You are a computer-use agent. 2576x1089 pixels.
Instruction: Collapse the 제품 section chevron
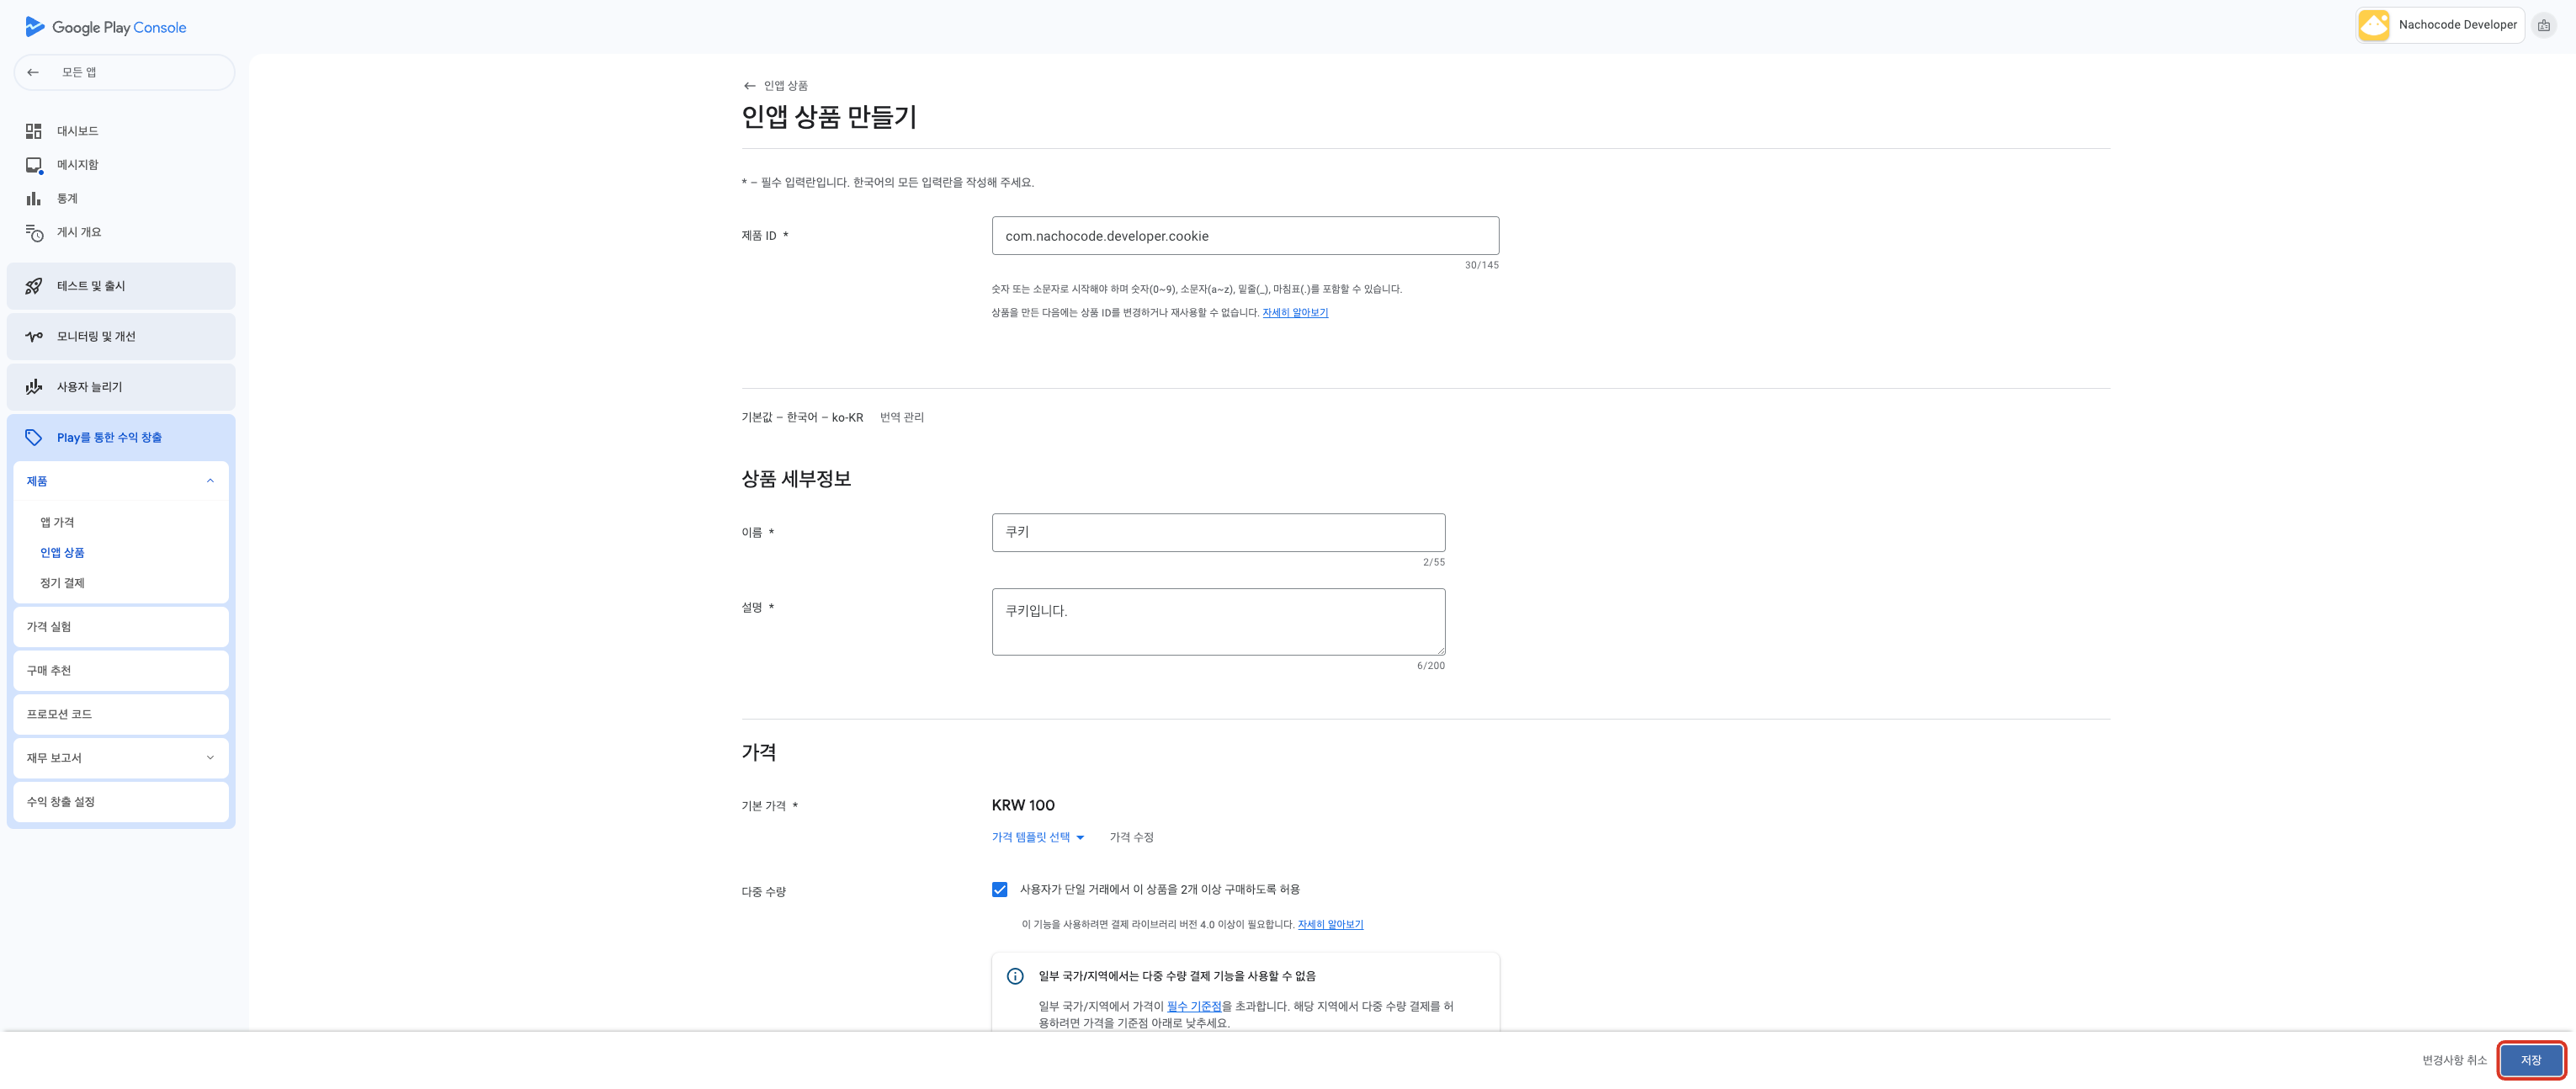pos(210,481)
